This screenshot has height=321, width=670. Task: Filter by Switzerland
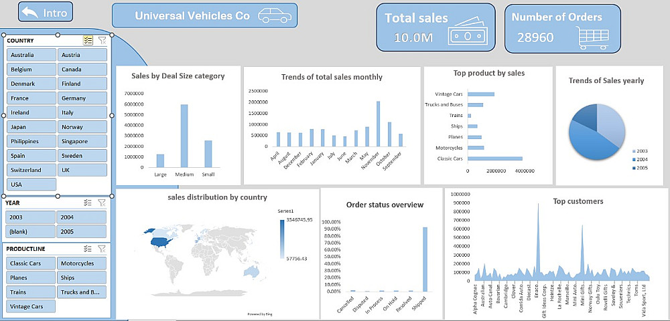[31, 170]
